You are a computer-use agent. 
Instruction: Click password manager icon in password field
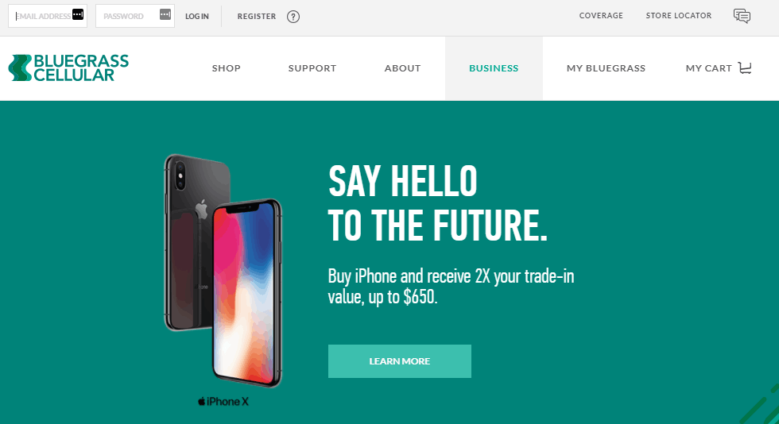pos(165,14)
